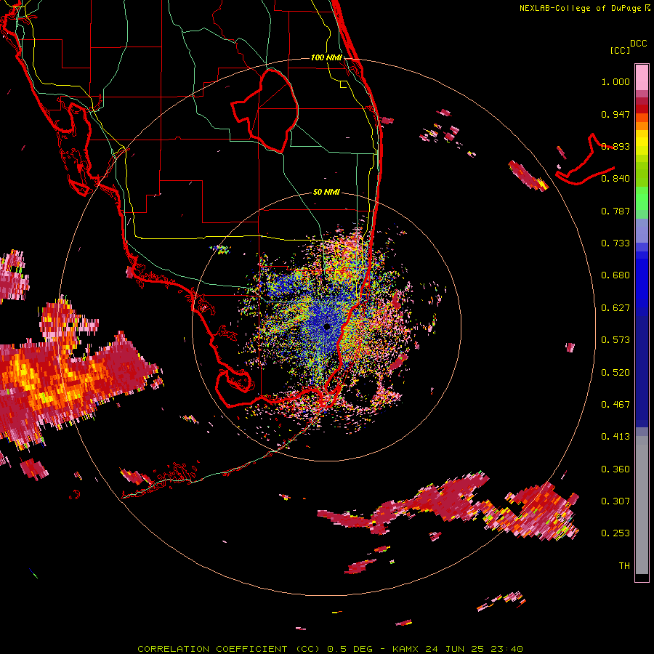The height and width of the screenshot is (654, 654).
Task: Select the 0.787 legend value
Action: [615, 211]
